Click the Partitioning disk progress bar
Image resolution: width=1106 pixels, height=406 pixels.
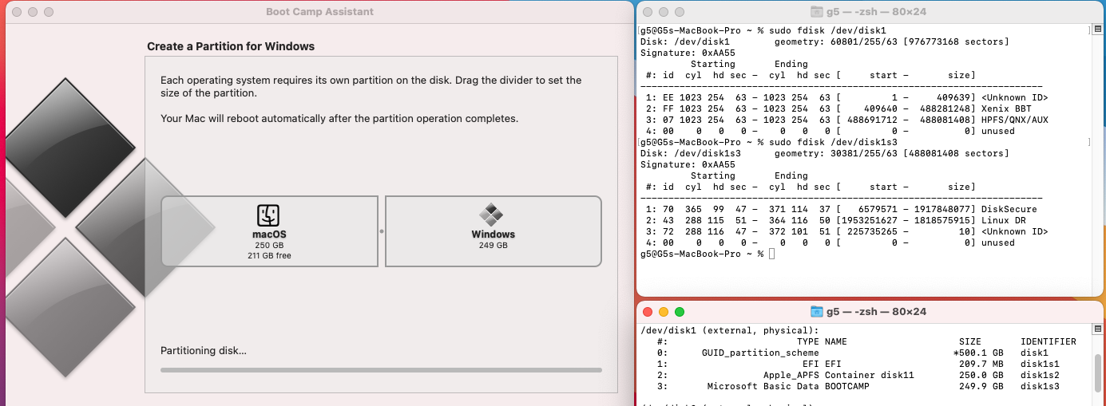(x=381, y=370)
